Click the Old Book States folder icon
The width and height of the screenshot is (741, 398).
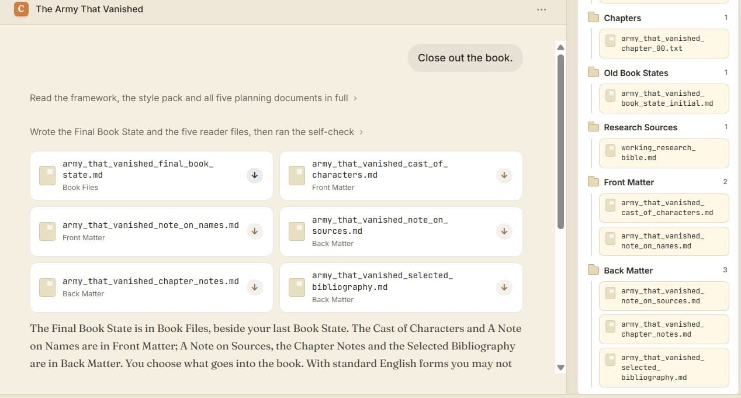(594, 72)
